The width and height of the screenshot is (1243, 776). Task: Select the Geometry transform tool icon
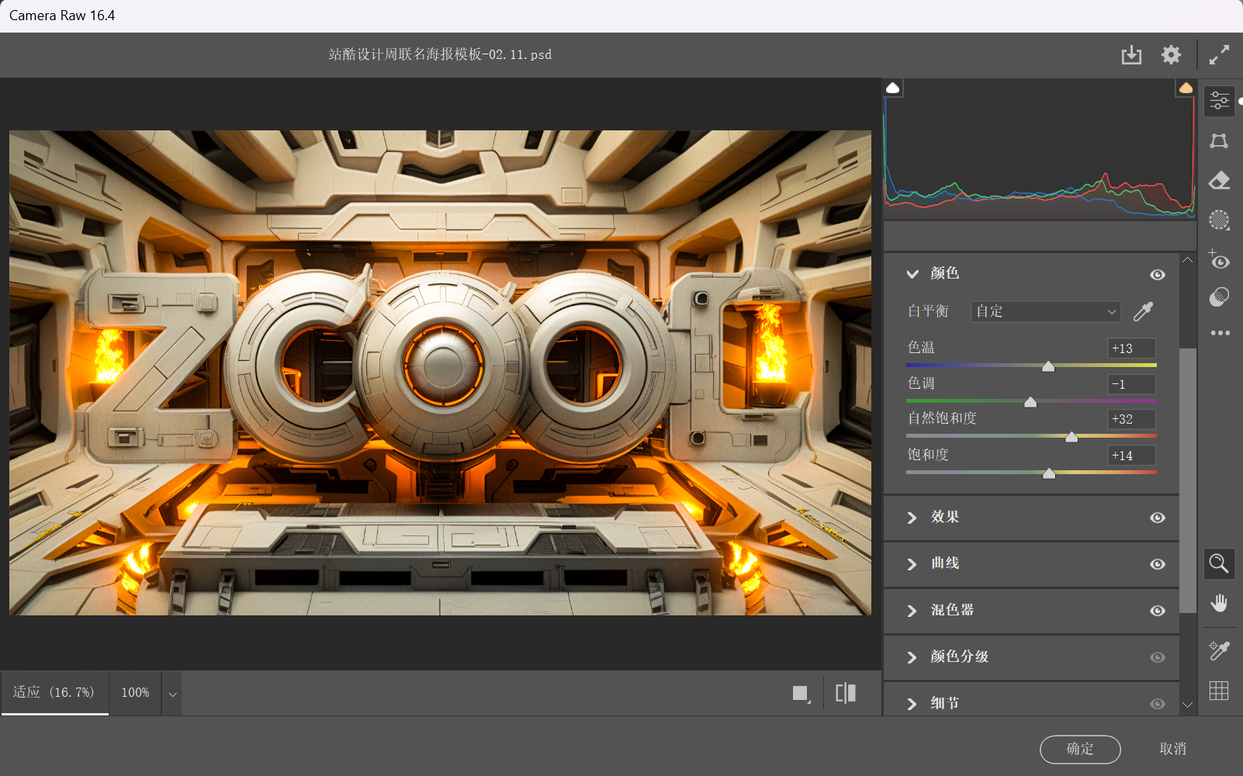[1219, 140]
